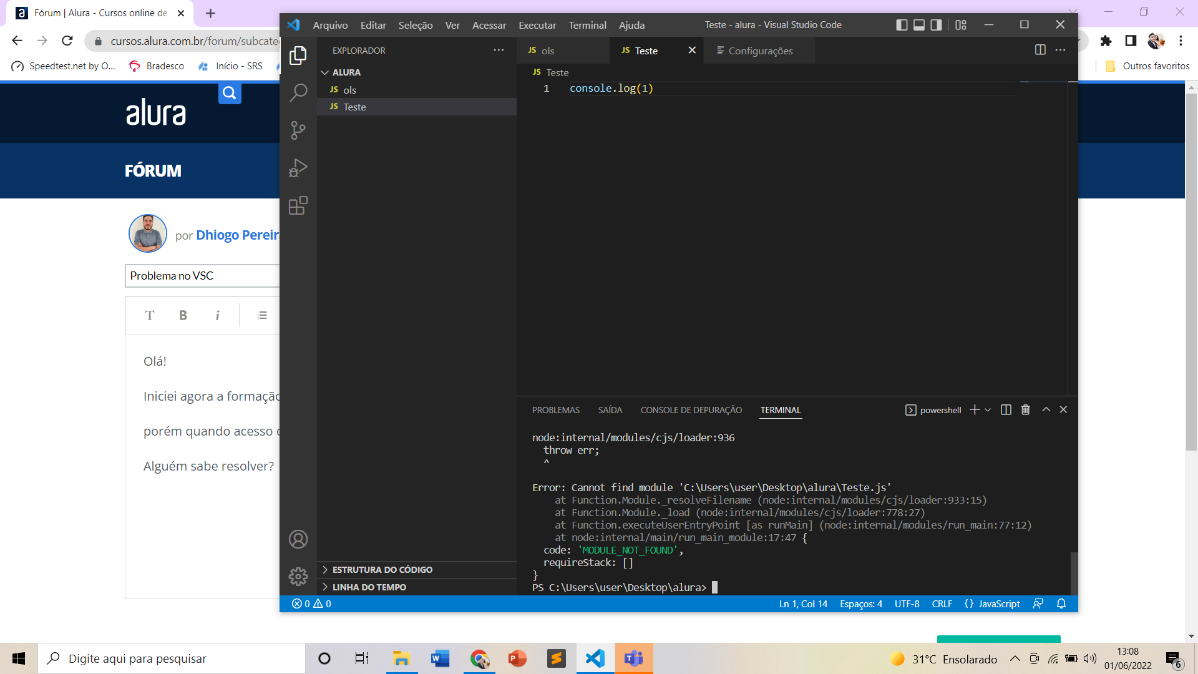
Task: Change indentation via Espaços: 4
Action: 861,603
